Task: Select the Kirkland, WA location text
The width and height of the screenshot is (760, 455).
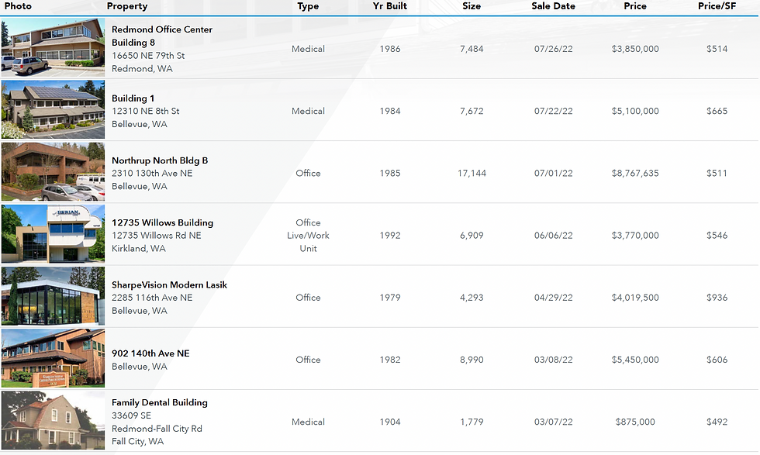Action: click(x=139, y=249)
